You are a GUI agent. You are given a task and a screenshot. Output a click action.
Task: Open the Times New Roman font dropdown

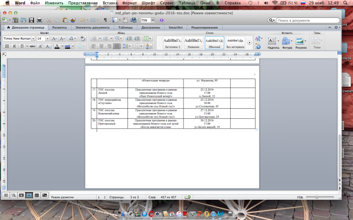click(33, 39)
